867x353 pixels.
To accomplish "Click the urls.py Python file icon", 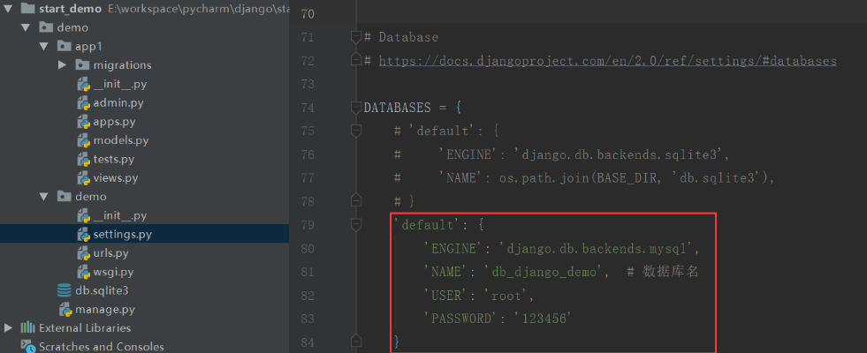I will tap(83, 253).
